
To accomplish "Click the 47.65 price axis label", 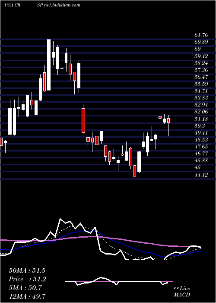I will (x=201, y=147).
